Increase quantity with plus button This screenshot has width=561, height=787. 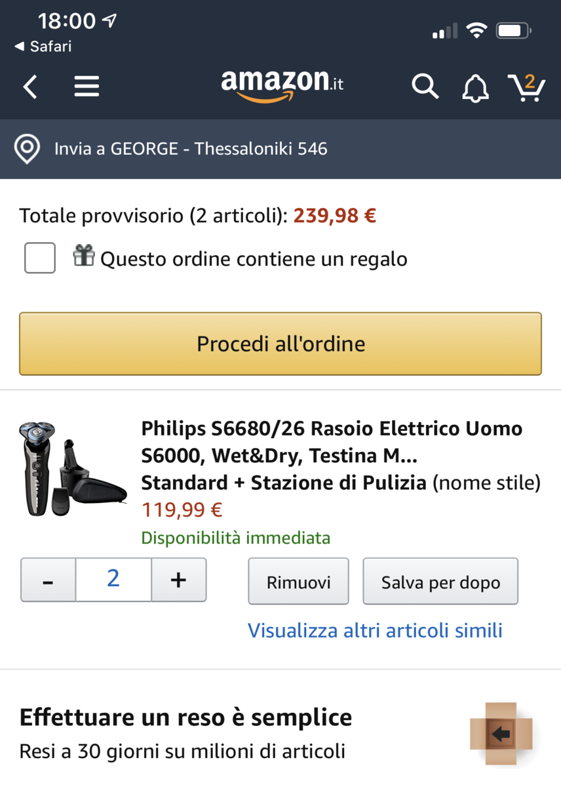[x=178, y=580]
